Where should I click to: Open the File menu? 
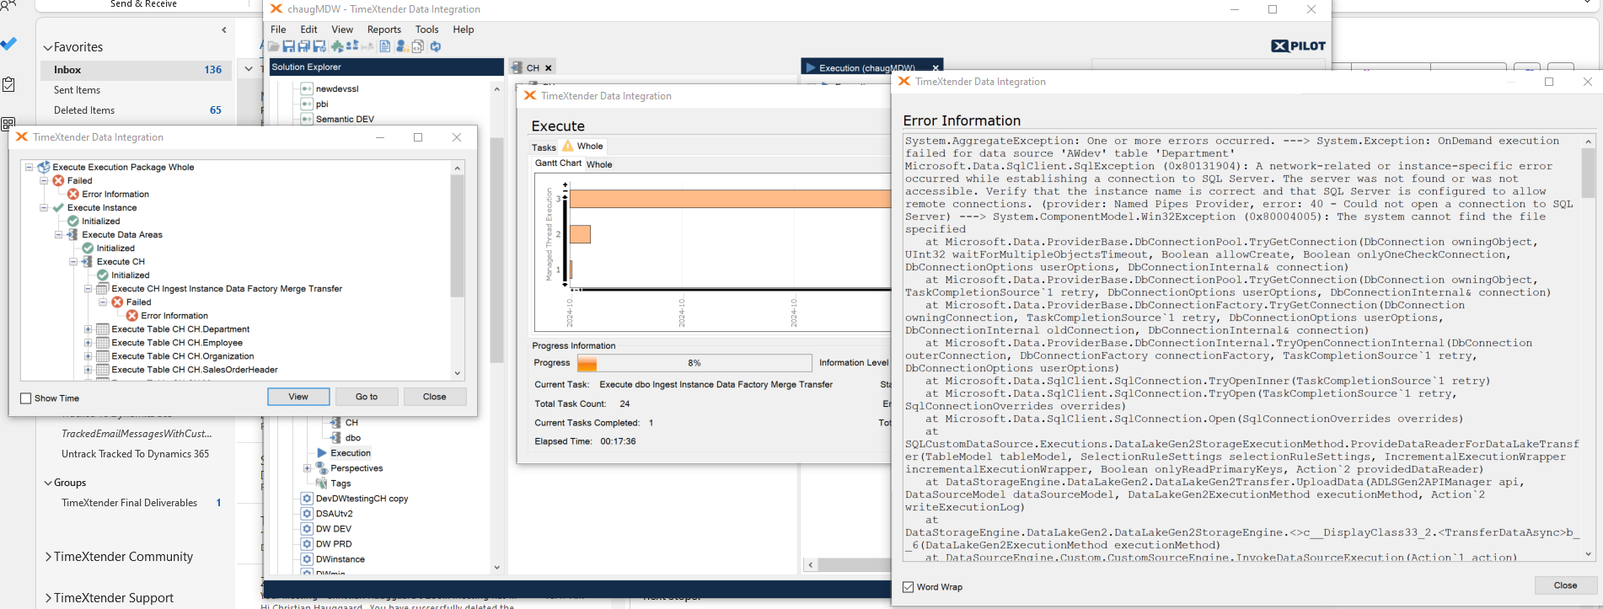coord(278,29)
